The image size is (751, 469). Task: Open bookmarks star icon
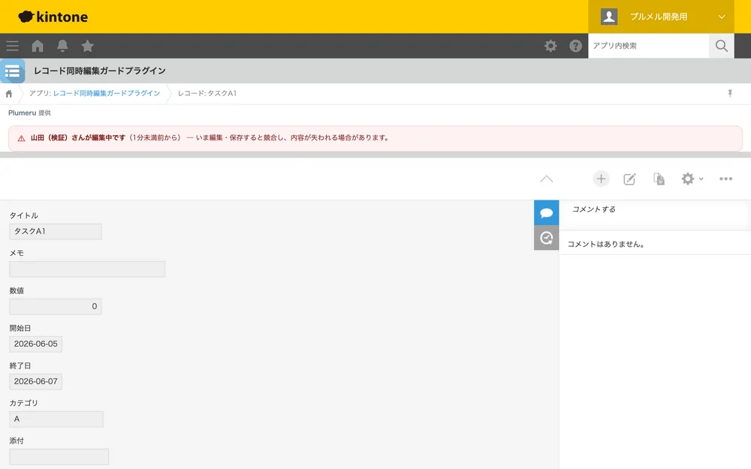point(87,46)
